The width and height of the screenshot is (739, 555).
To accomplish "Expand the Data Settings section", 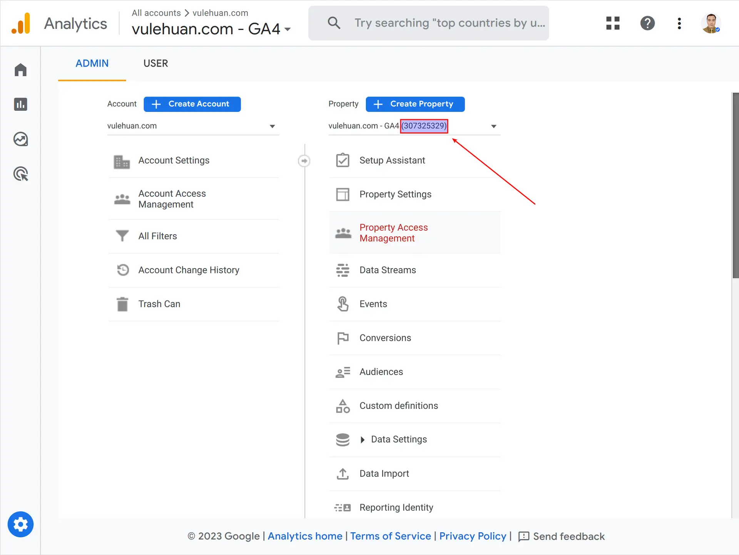I will [363, 440].
